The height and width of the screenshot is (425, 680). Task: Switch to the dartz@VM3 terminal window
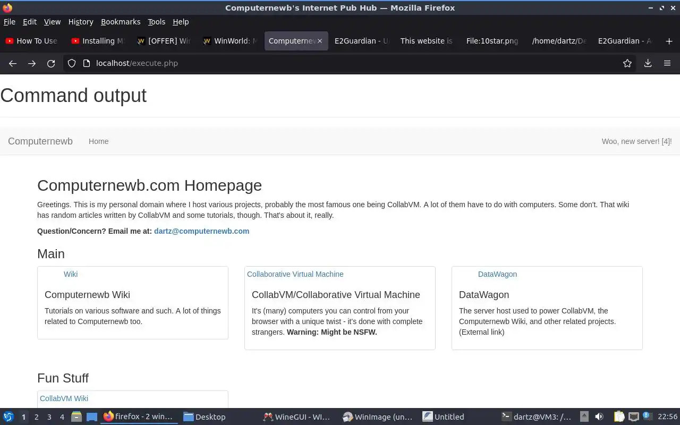[537, 417]
